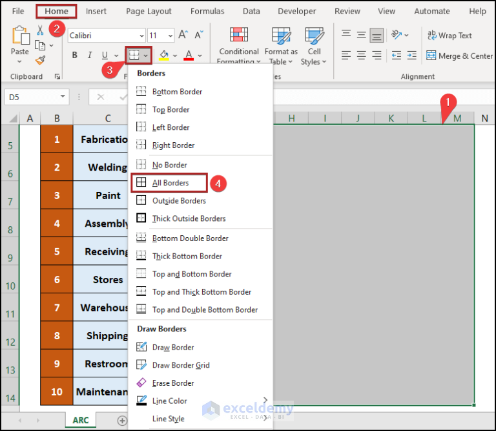Expand the Borders dropdown arrow

(x=145, y=56)
